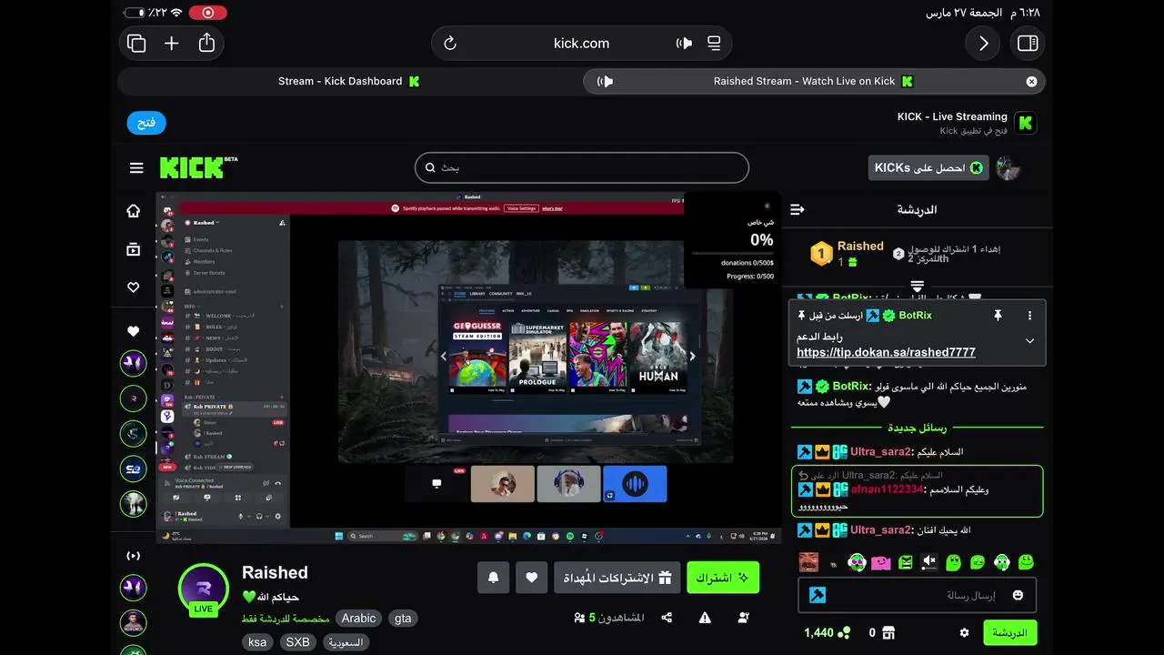The image size is (1164, 655).
Task: Report the stream via warning triangle
Action: 705,618
